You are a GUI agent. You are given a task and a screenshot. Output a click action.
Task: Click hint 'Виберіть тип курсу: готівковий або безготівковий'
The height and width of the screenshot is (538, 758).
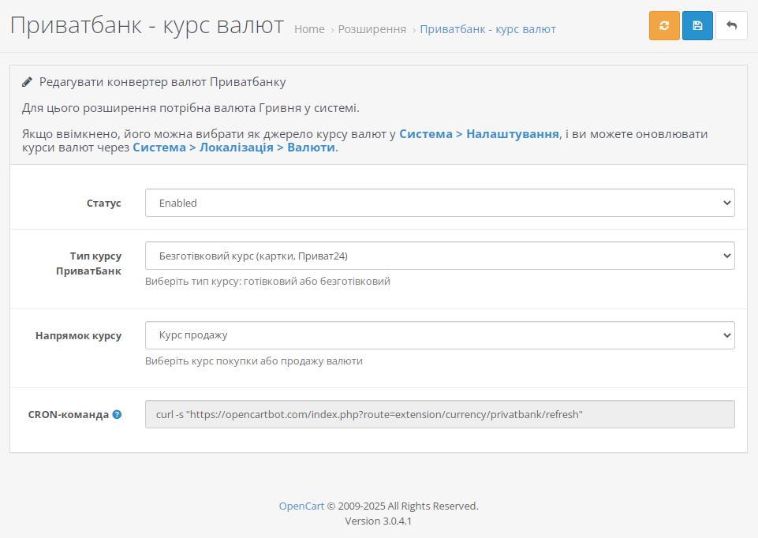pos(267,282)
